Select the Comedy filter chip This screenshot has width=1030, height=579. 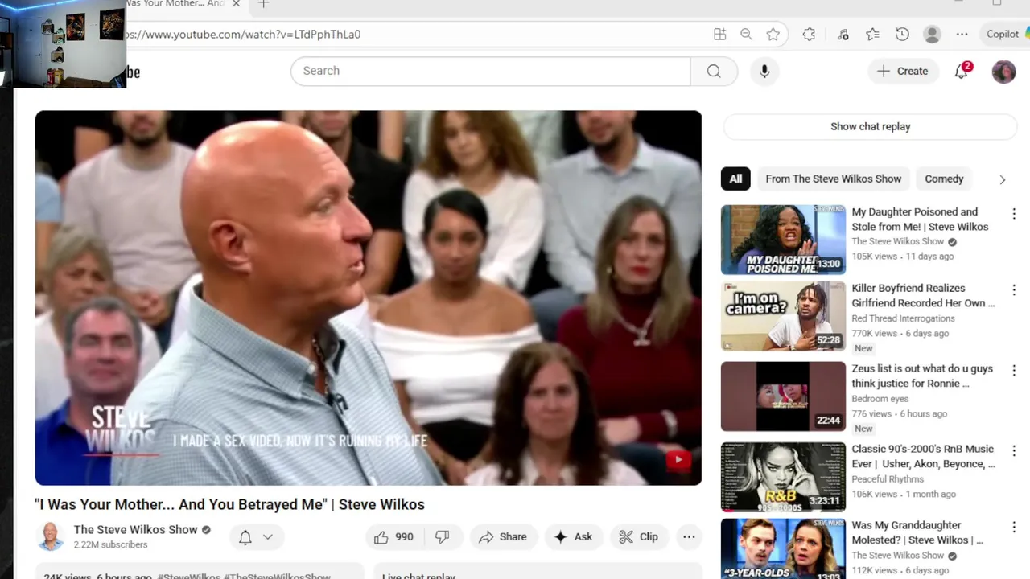tap(944, 179)
